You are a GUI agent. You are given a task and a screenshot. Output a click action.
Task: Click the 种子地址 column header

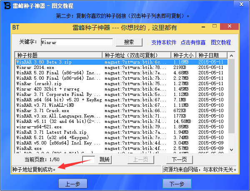[x=137, y=55]
